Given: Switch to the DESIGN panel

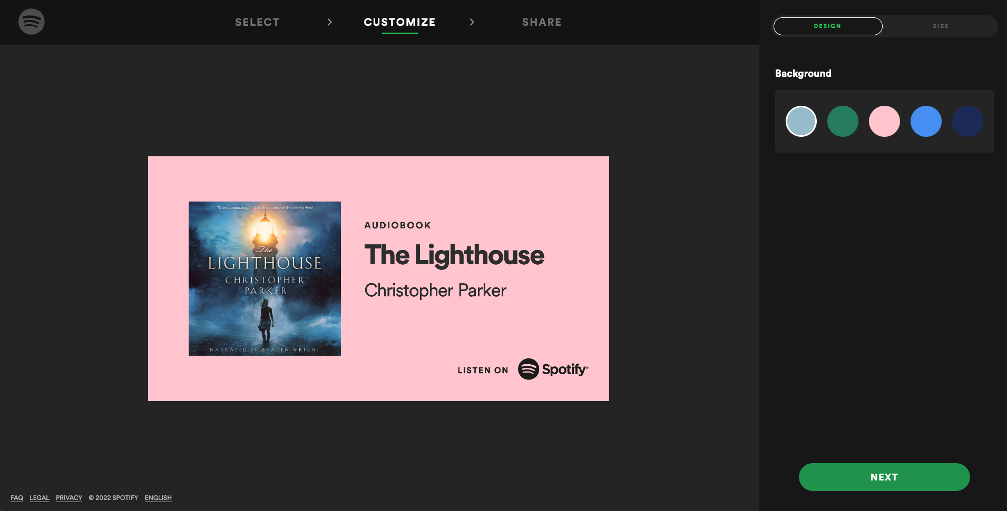Looking at the screenshot, I should click(x=827, y=26).
